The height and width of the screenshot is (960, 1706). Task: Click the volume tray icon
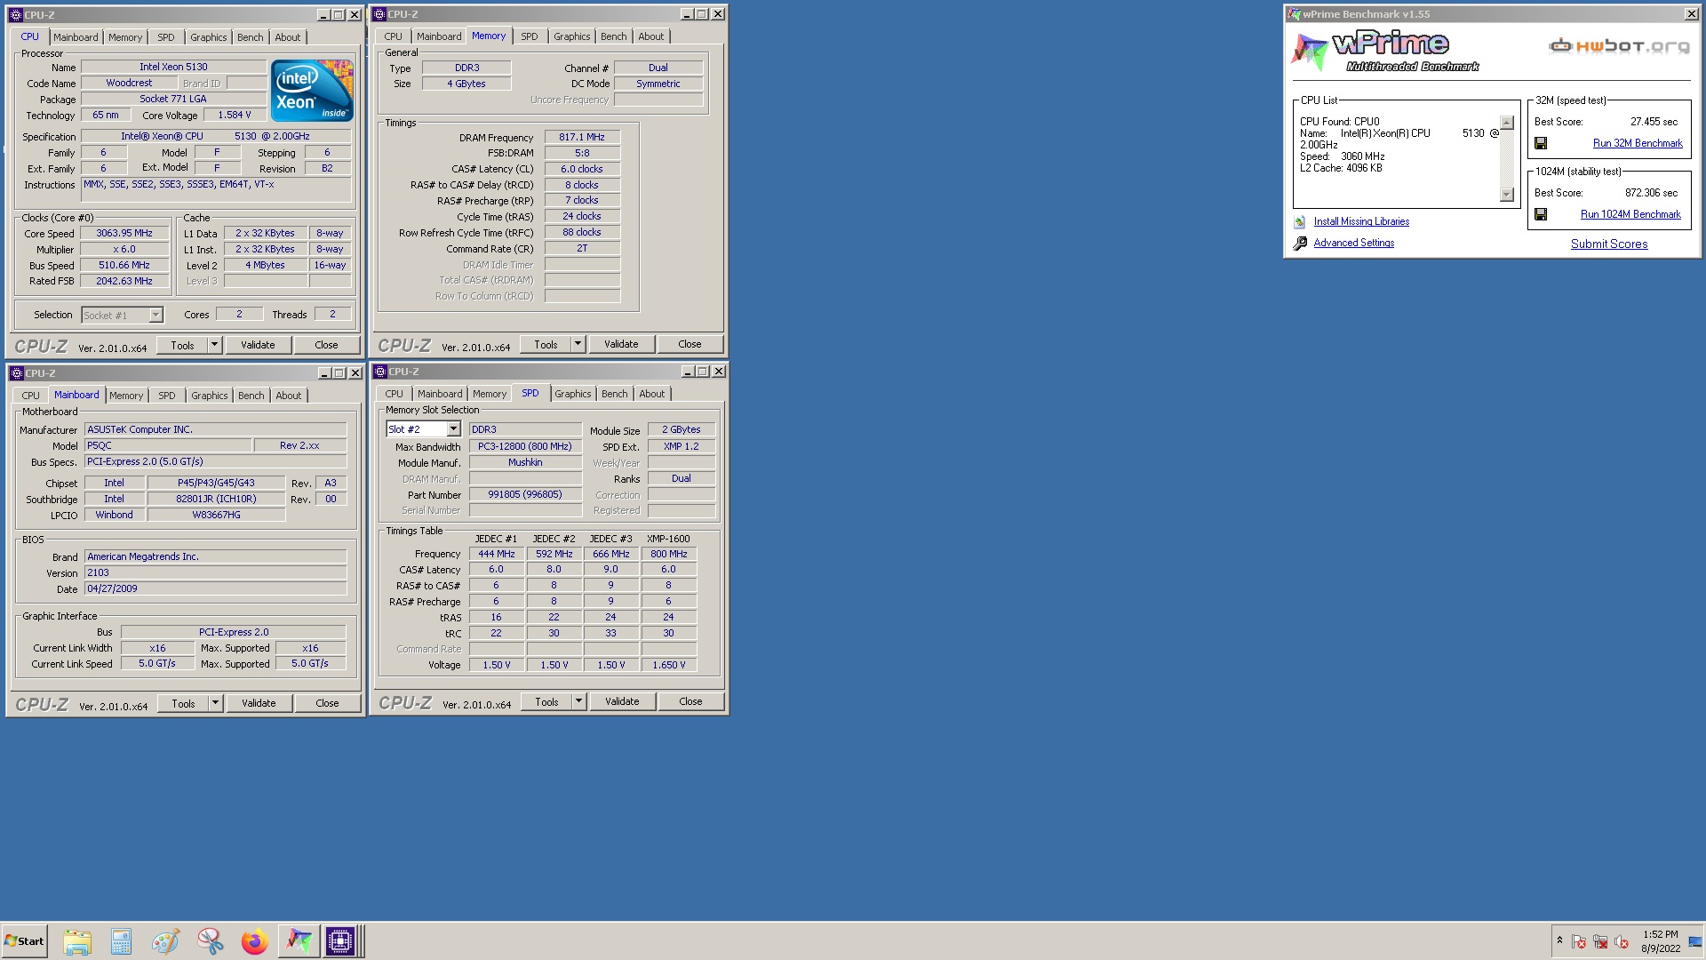click(x=1622, y=941)
